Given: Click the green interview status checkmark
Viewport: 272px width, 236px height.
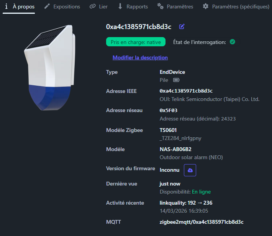Looking at the screenshot, I should [232, 42].
